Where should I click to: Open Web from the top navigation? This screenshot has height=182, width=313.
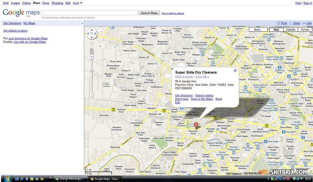coord(5,3)
